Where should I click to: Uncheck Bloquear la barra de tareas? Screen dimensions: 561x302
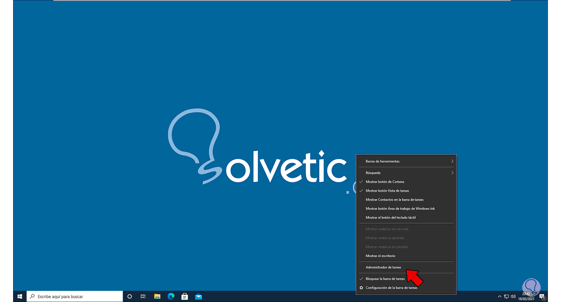pos(385,278)
